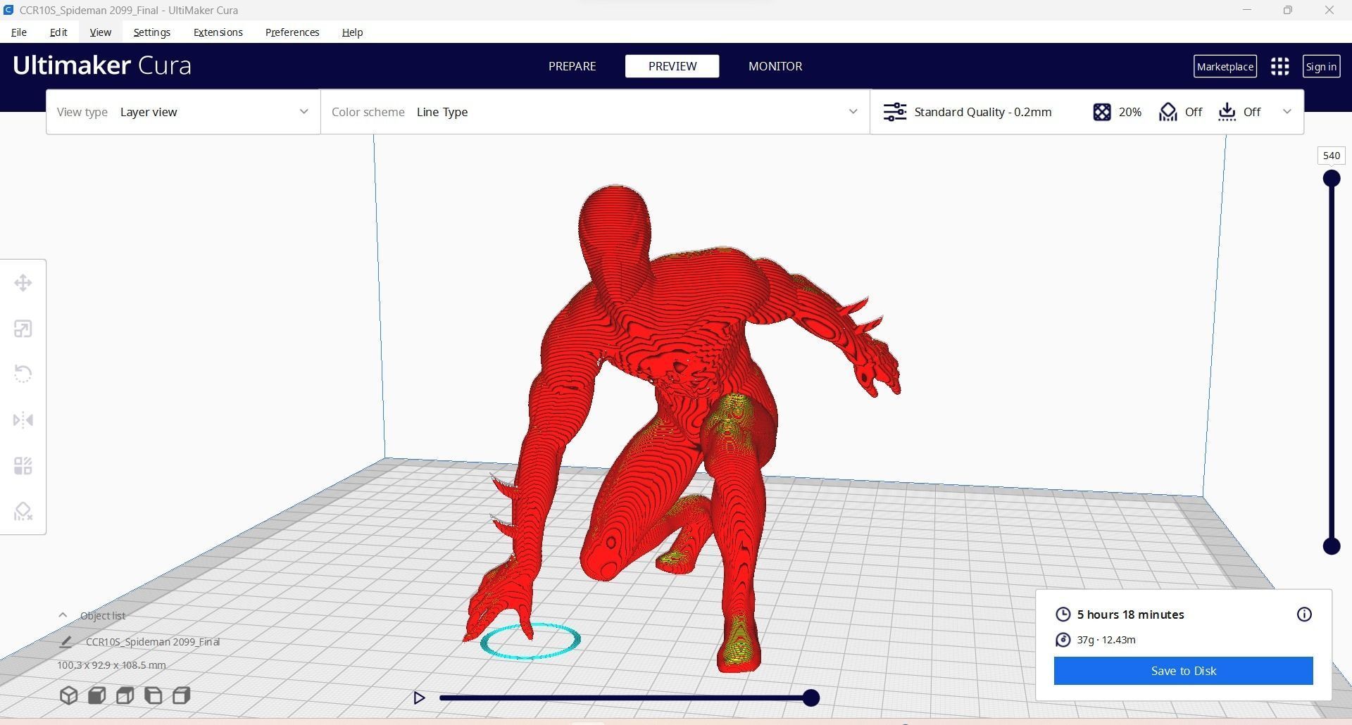The image size is (1352, 725).
Task: Click the layer number 540 field
Action: 1331,156
